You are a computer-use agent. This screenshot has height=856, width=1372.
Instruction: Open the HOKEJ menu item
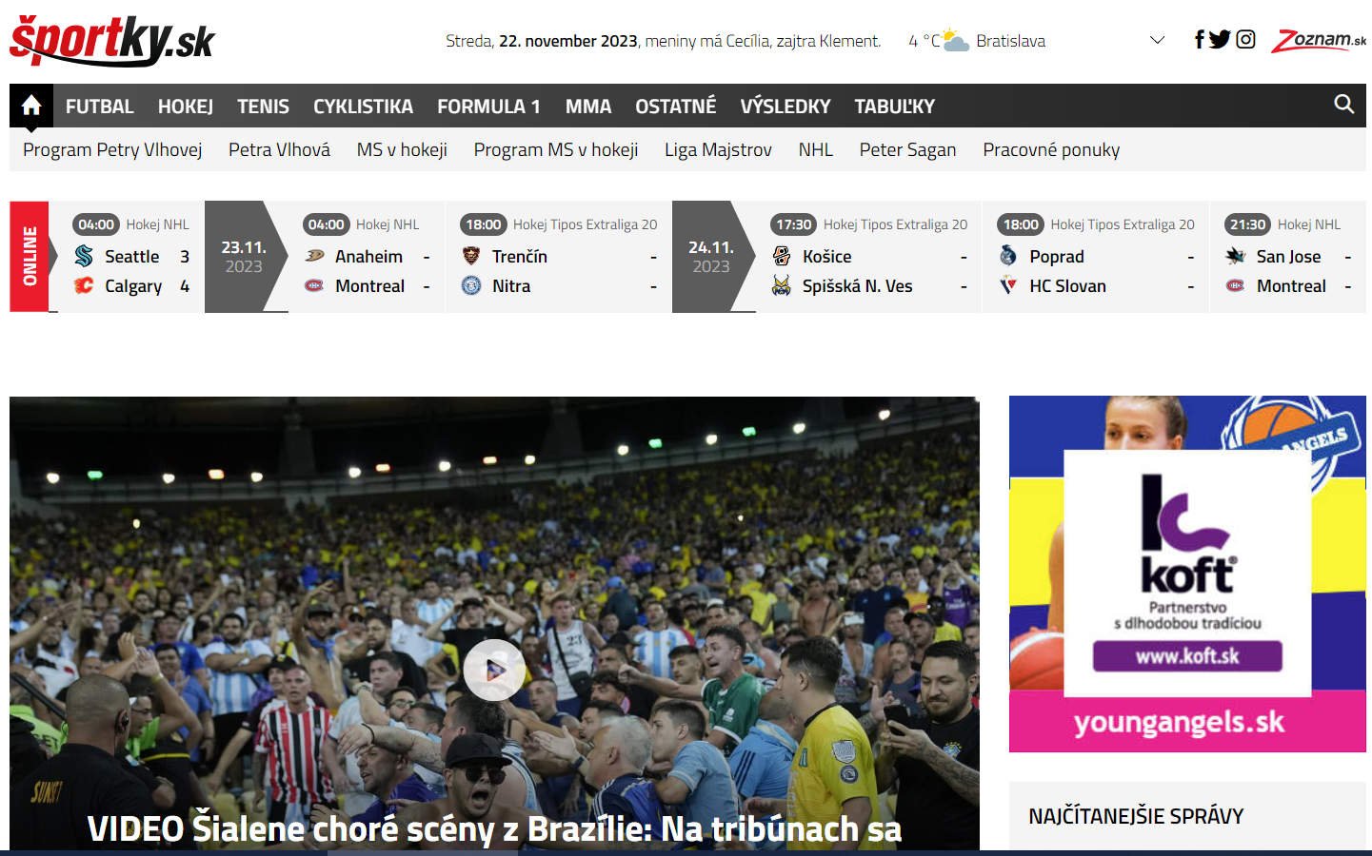[x=186, y=107]
